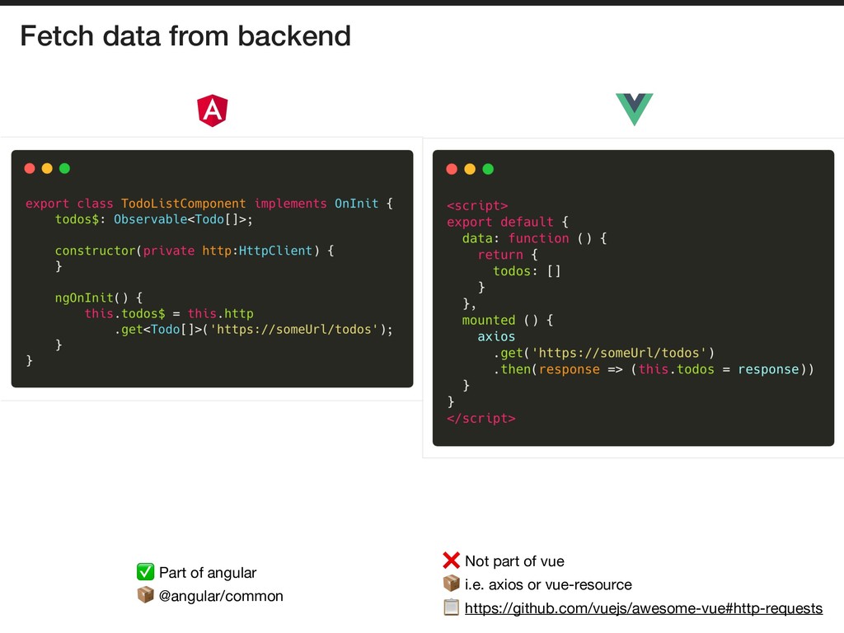
Task: Click the 'Not part of vue' text
Action: point(514,561)
